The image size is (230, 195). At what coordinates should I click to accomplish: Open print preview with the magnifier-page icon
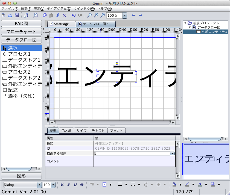35,15
